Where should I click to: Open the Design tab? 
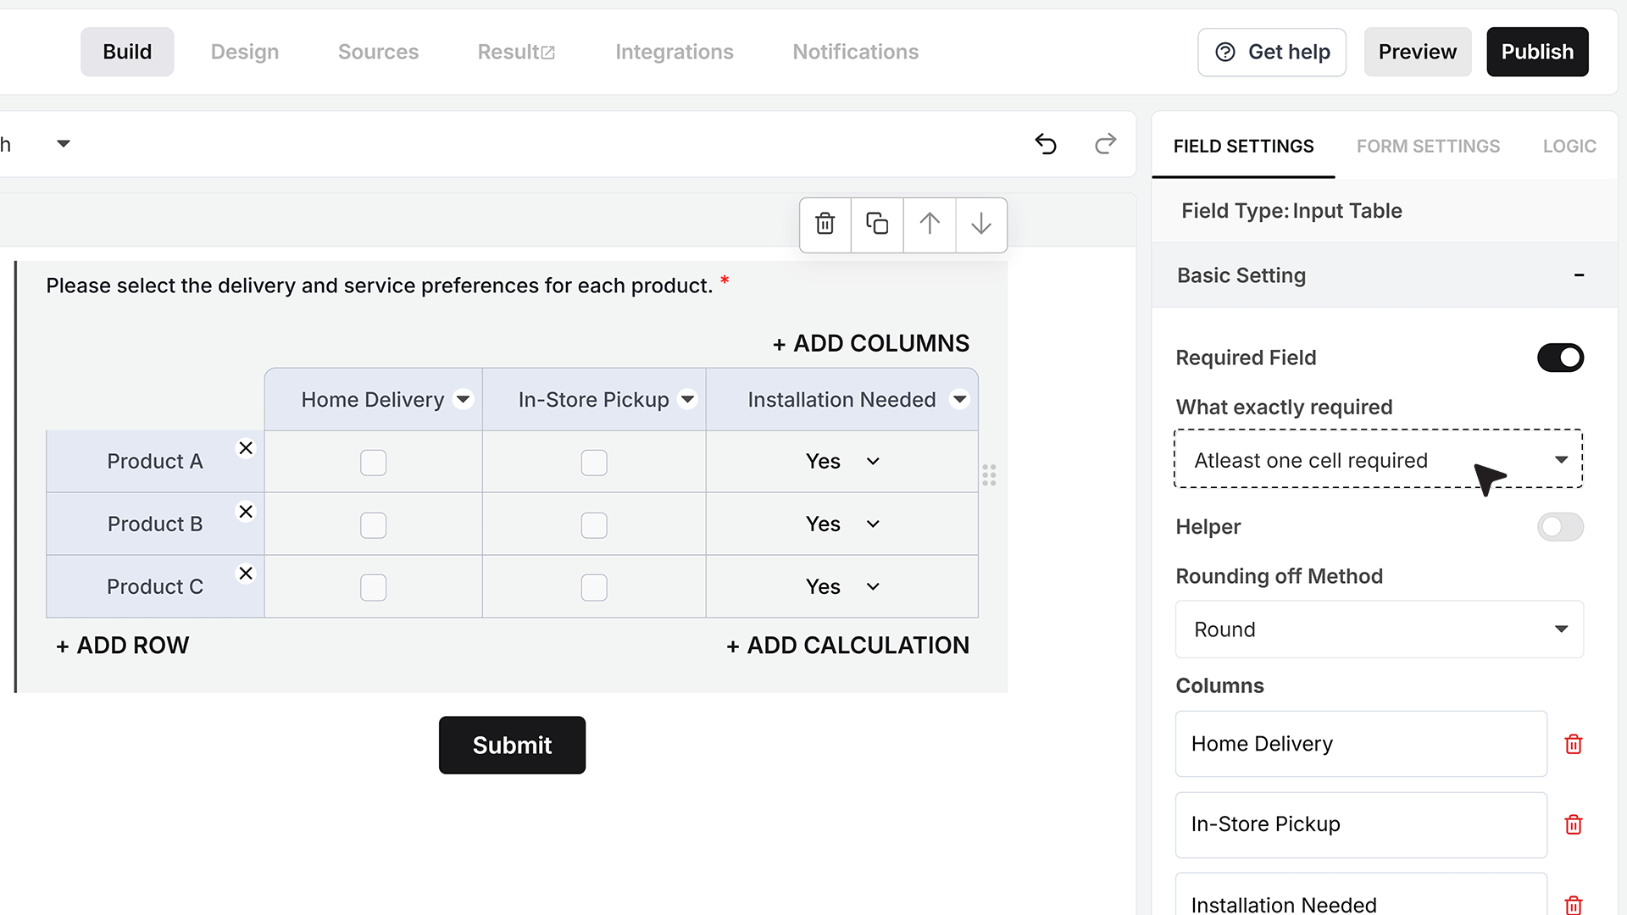[x=245, y=52]
